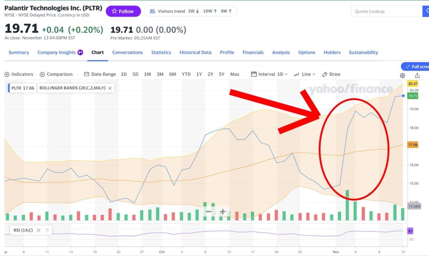Viewport: 429px width, 256px height.
Task: Move RSI panel up with arrow icon
Action: [x=47, y=230]
